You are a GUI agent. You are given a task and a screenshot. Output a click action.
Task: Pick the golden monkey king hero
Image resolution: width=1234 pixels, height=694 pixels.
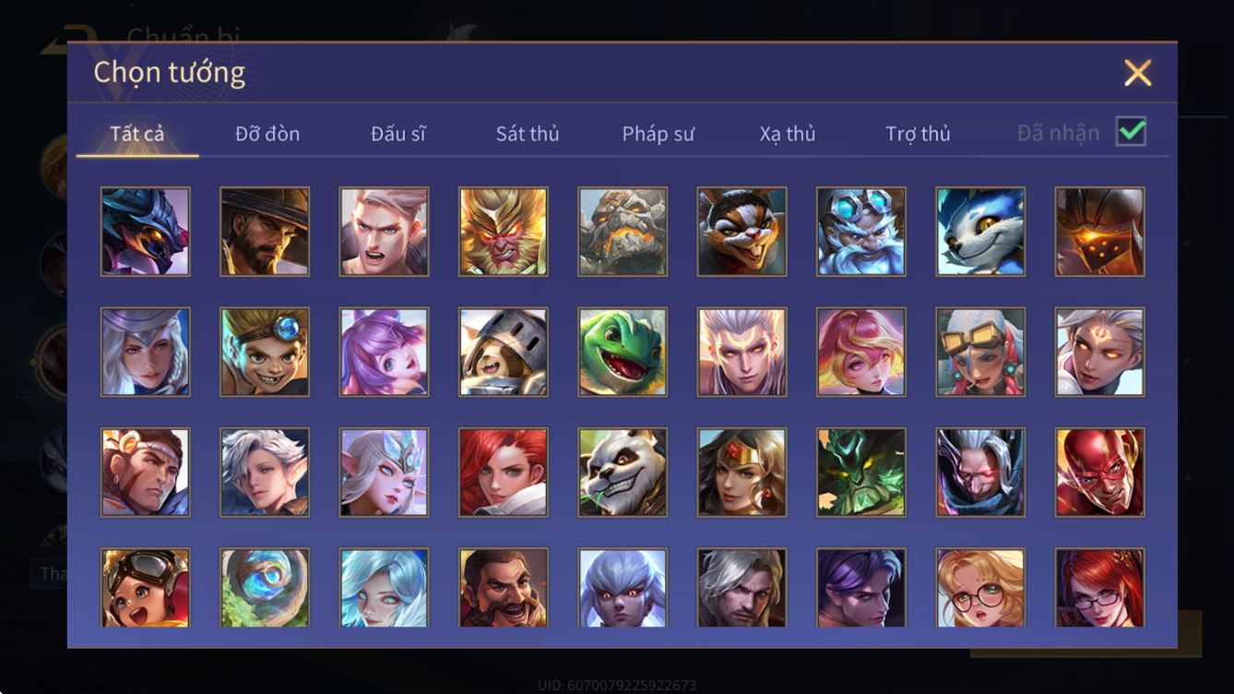pos(503,232)
